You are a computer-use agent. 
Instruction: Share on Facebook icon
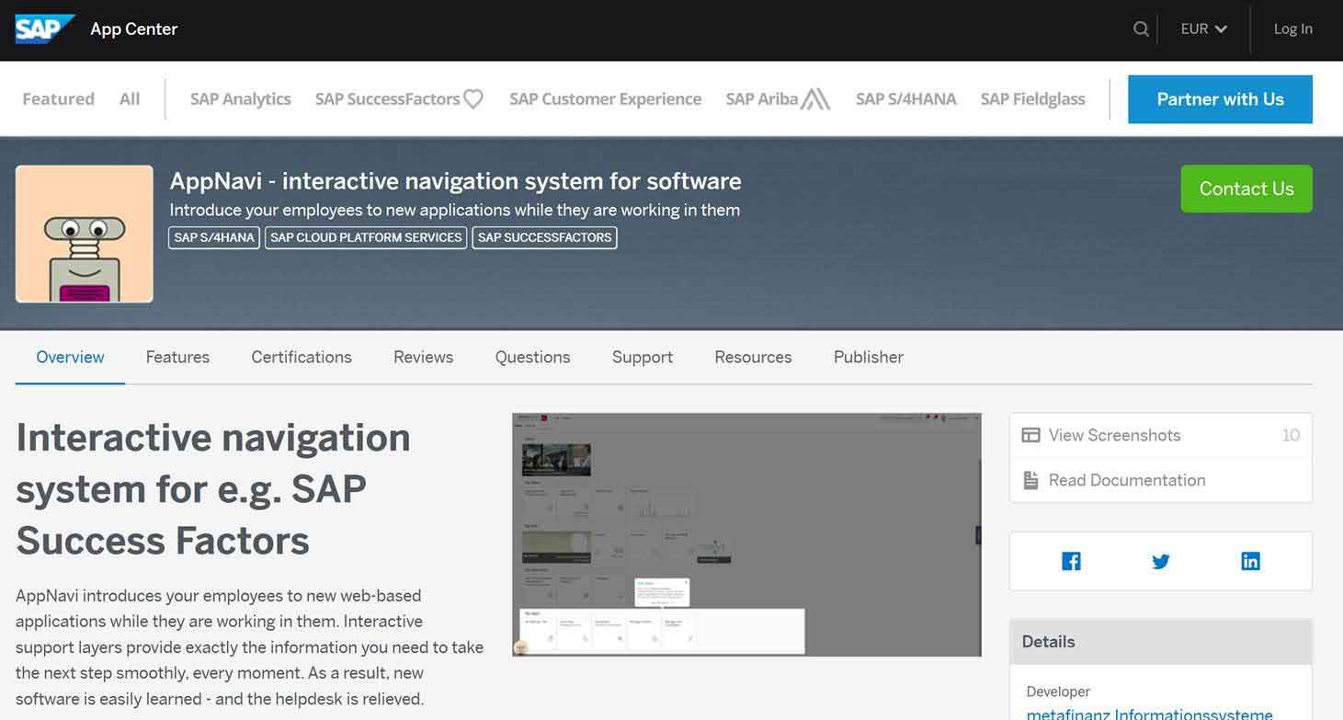pyautogui.click(x=1071, y=561)
